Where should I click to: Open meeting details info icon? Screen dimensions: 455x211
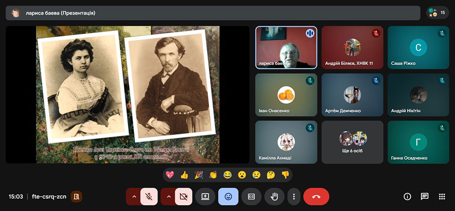[x=407, y=196]
